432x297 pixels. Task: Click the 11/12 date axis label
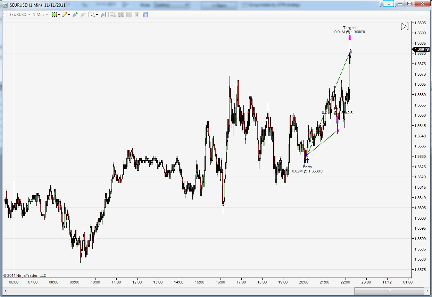click(x=387, y=282)
